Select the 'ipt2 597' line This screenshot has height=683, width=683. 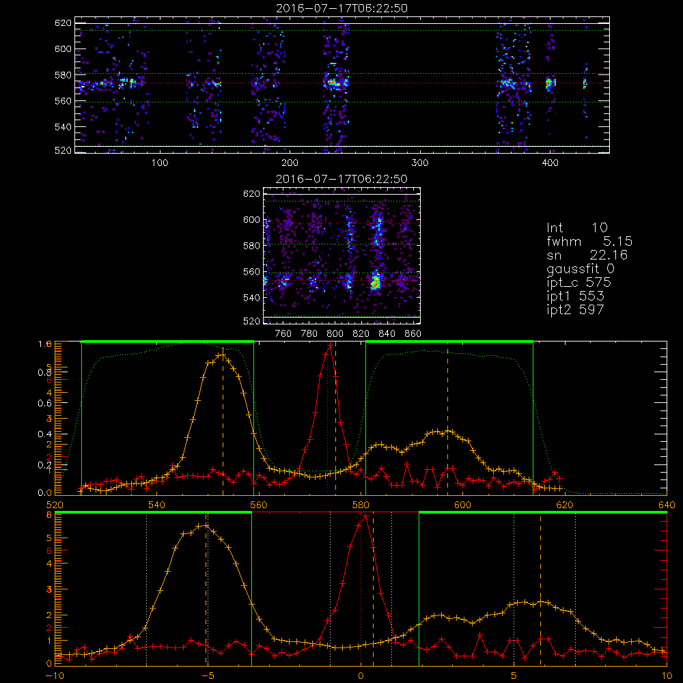[x=575, y=309]
